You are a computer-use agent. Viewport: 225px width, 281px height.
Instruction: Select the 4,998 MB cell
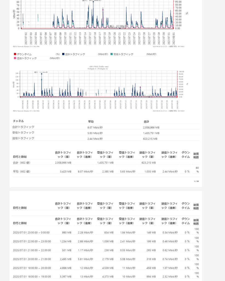[65, 268]
